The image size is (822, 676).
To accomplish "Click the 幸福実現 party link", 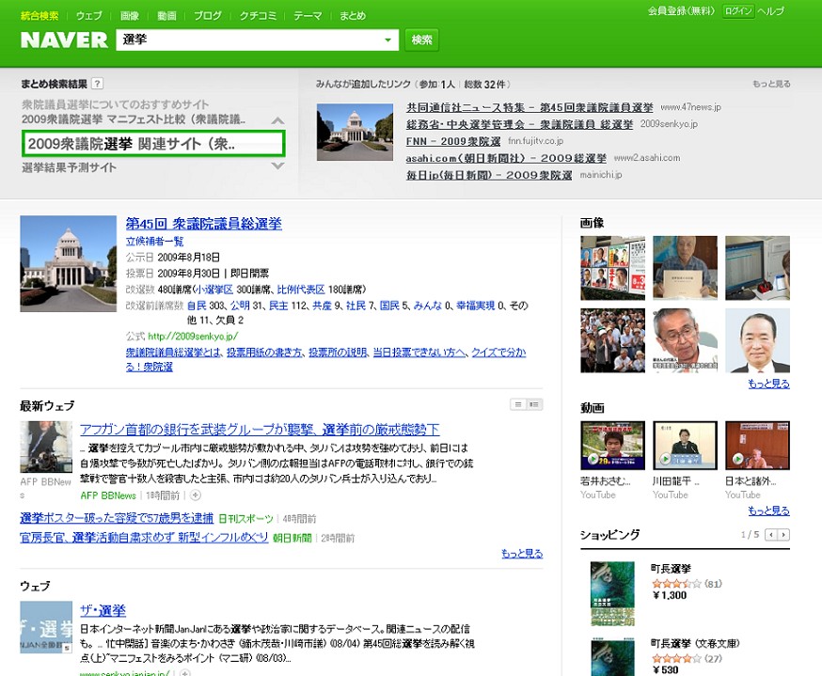I will click(x=476, y=306).
